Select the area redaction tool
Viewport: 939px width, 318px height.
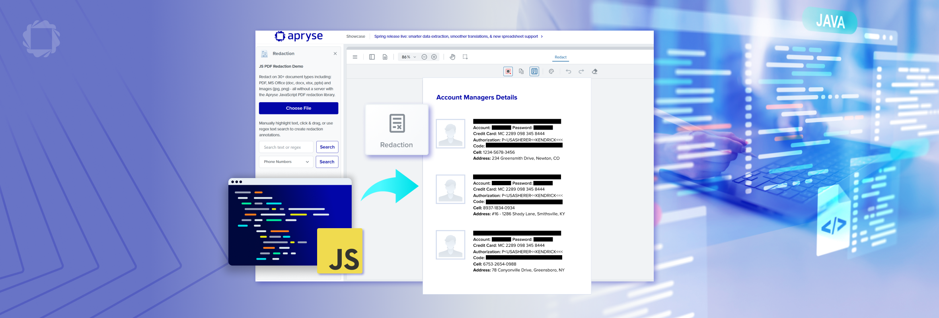click(508, 72)
